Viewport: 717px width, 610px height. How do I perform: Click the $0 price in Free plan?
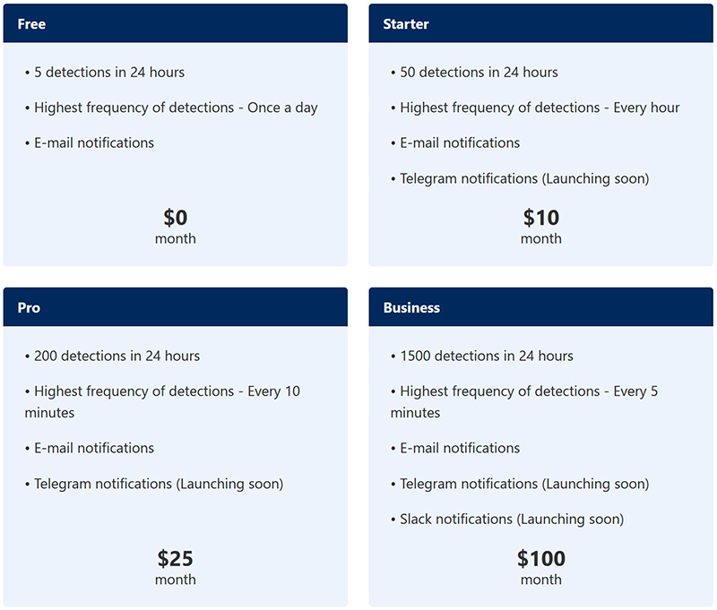(175, 218)
